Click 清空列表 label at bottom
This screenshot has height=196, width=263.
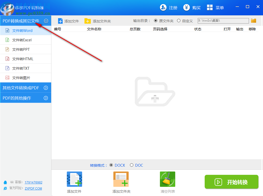168,191
